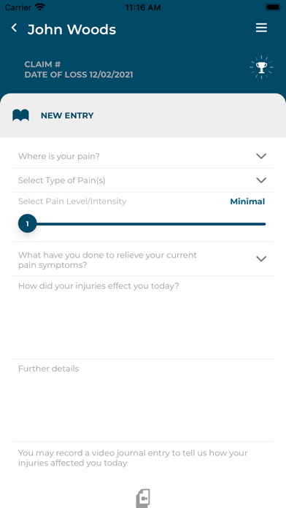Tap the John Woods title

(71, 29)
